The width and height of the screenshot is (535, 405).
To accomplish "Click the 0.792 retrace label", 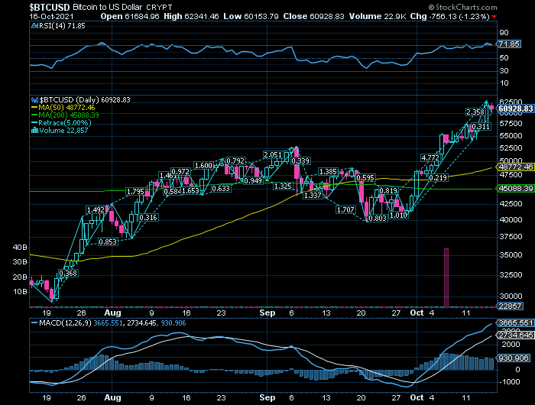I will (235, 160).
